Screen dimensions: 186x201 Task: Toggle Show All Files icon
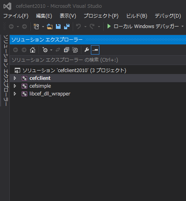click(75, 50)
